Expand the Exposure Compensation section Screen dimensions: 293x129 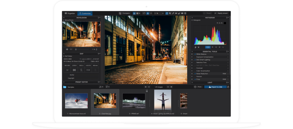(192, 57)
